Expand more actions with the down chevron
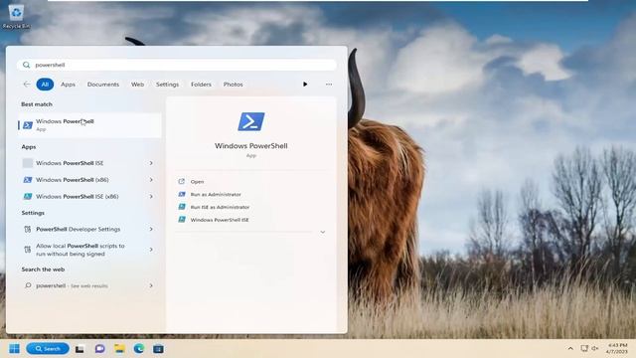 tap(323, 232)
